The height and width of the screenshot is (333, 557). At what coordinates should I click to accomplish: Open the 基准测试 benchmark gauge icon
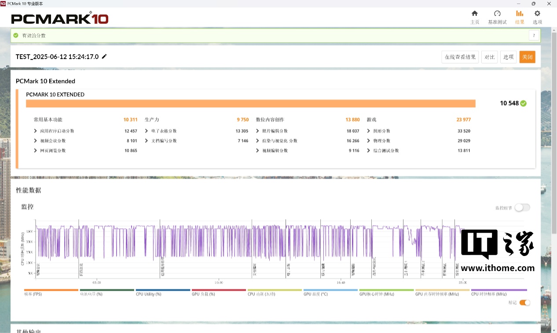[x=497, y=14]
